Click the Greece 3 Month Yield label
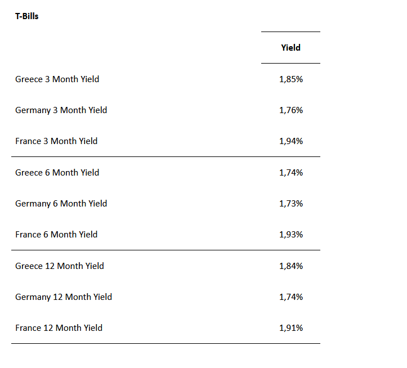Viewport: 407px width, 368px height. [x=57, y=79]
